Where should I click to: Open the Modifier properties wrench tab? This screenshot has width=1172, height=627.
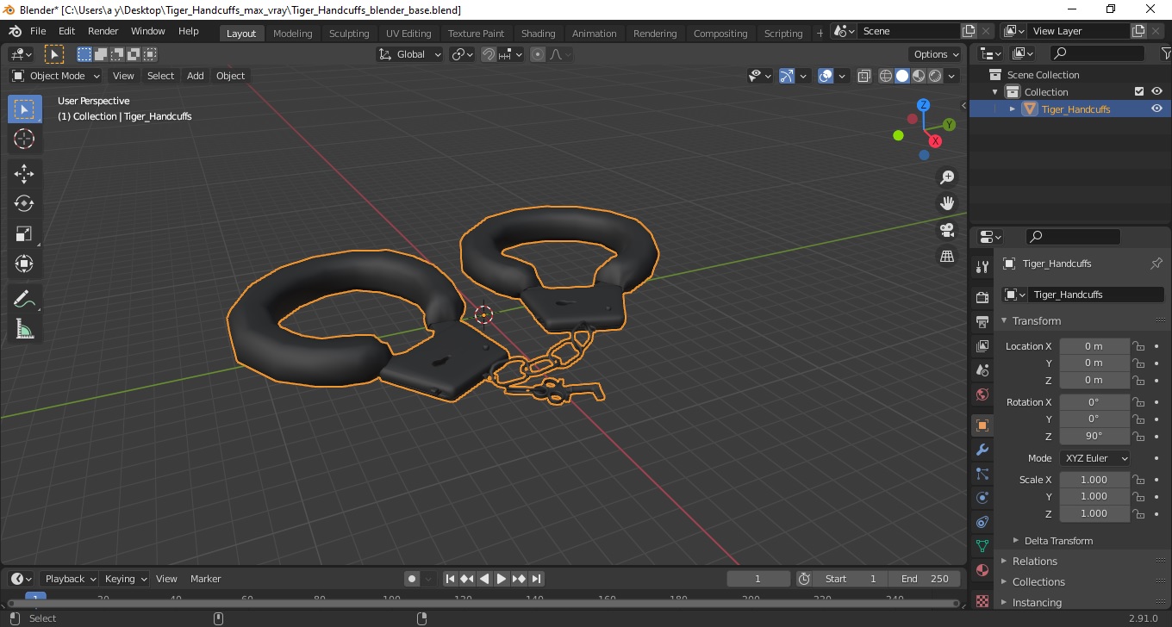click(x=982, y=450)
